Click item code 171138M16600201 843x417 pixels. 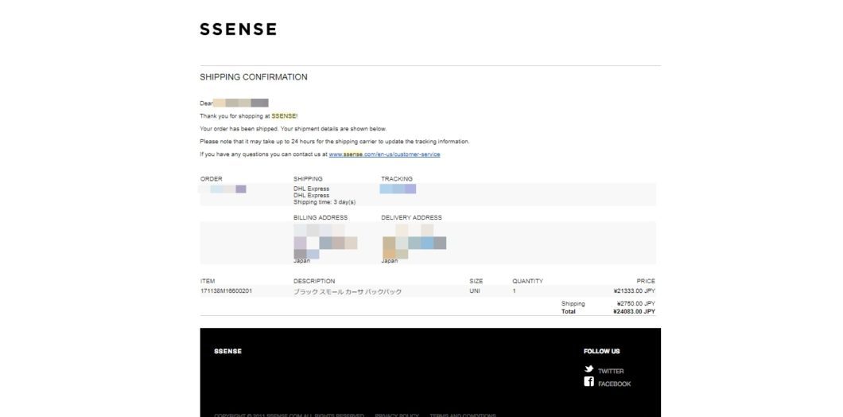tap(227, 291)
